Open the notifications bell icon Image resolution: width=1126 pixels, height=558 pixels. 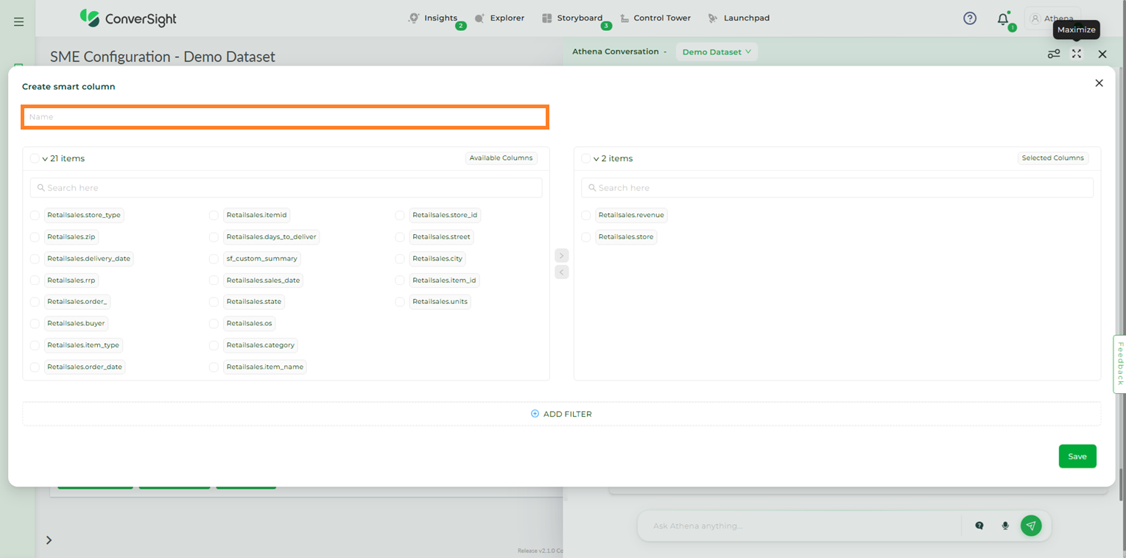1003,19
